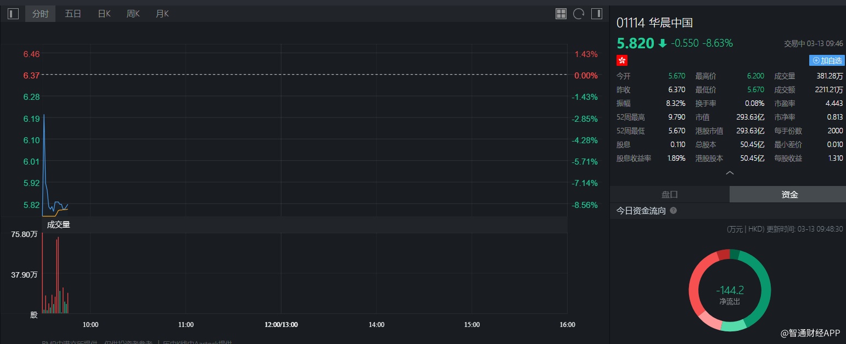The image size is (846, 344).
Task: Click the help icon beside 今日资金流向
Action: click(673, 211)
